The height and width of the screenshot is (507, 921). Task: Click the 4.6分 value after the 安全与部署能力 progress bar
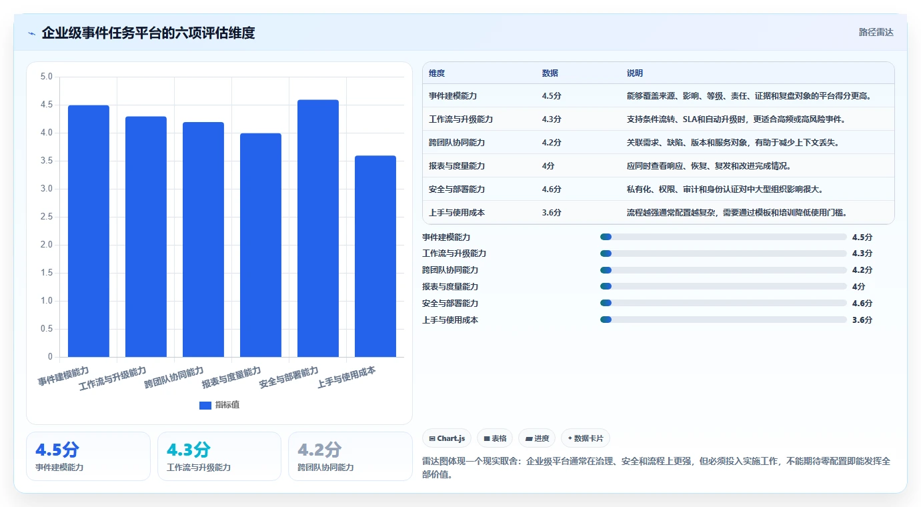pyautogui.click(x=862, y=303)
